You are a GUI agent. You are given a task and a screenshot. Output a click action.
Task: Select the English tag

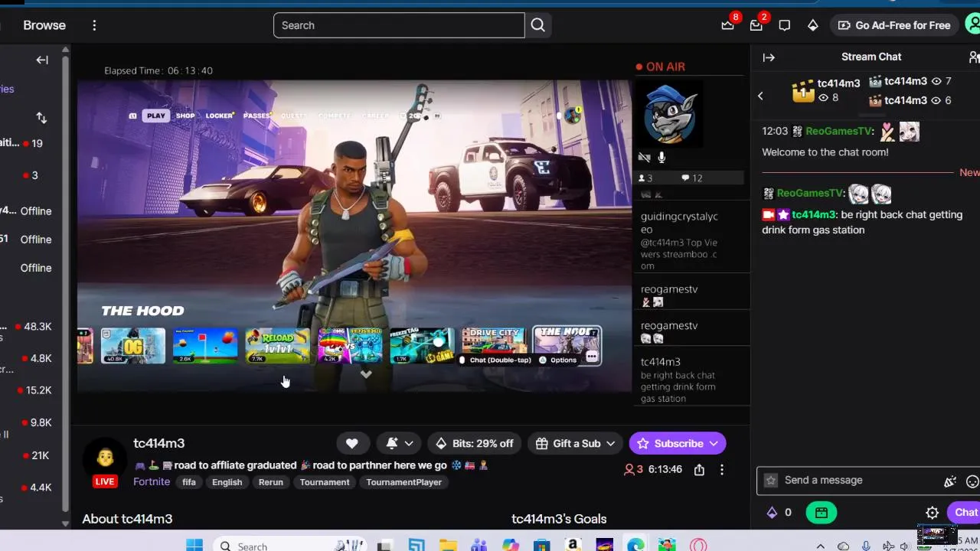click(x=227, y=482)
